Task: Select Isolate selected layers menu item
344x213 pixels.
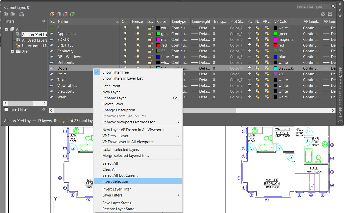Action: (x=121, y=150)
